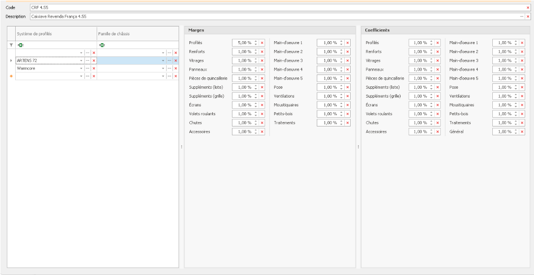The image size is (534, 275).
Task: Open filter operator for Famille de châssis column
Action: [x=102, y=45]
